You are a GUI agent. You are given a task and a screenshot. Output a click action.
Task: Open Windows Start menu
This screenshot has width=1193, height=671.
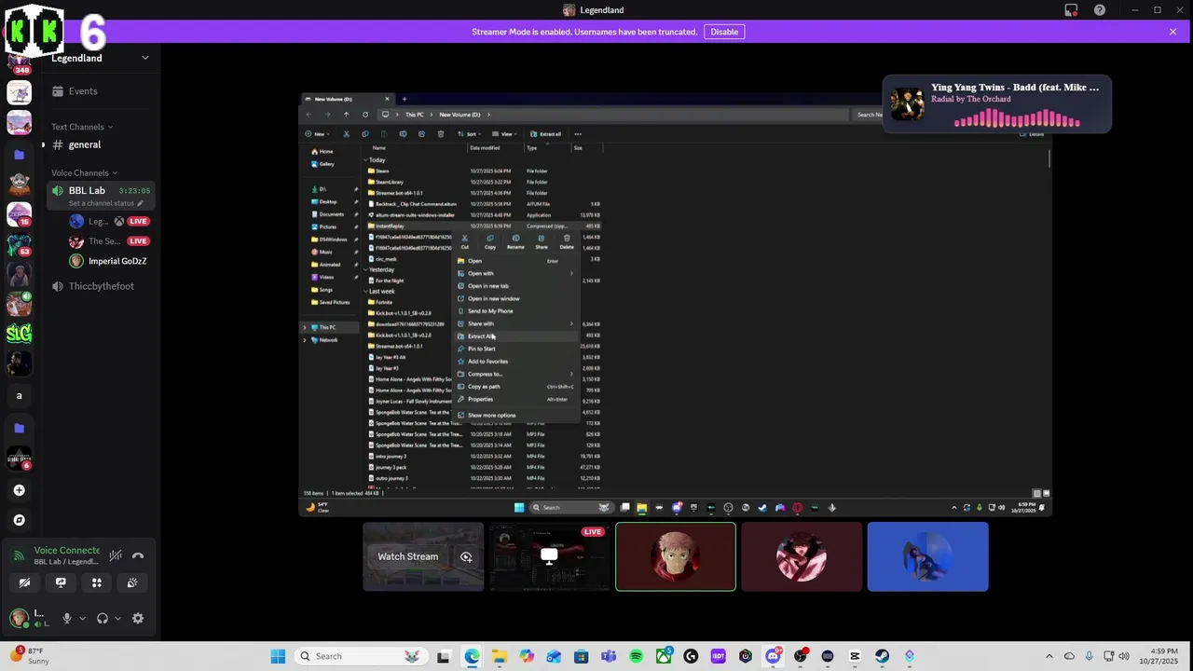click(278, 656)
